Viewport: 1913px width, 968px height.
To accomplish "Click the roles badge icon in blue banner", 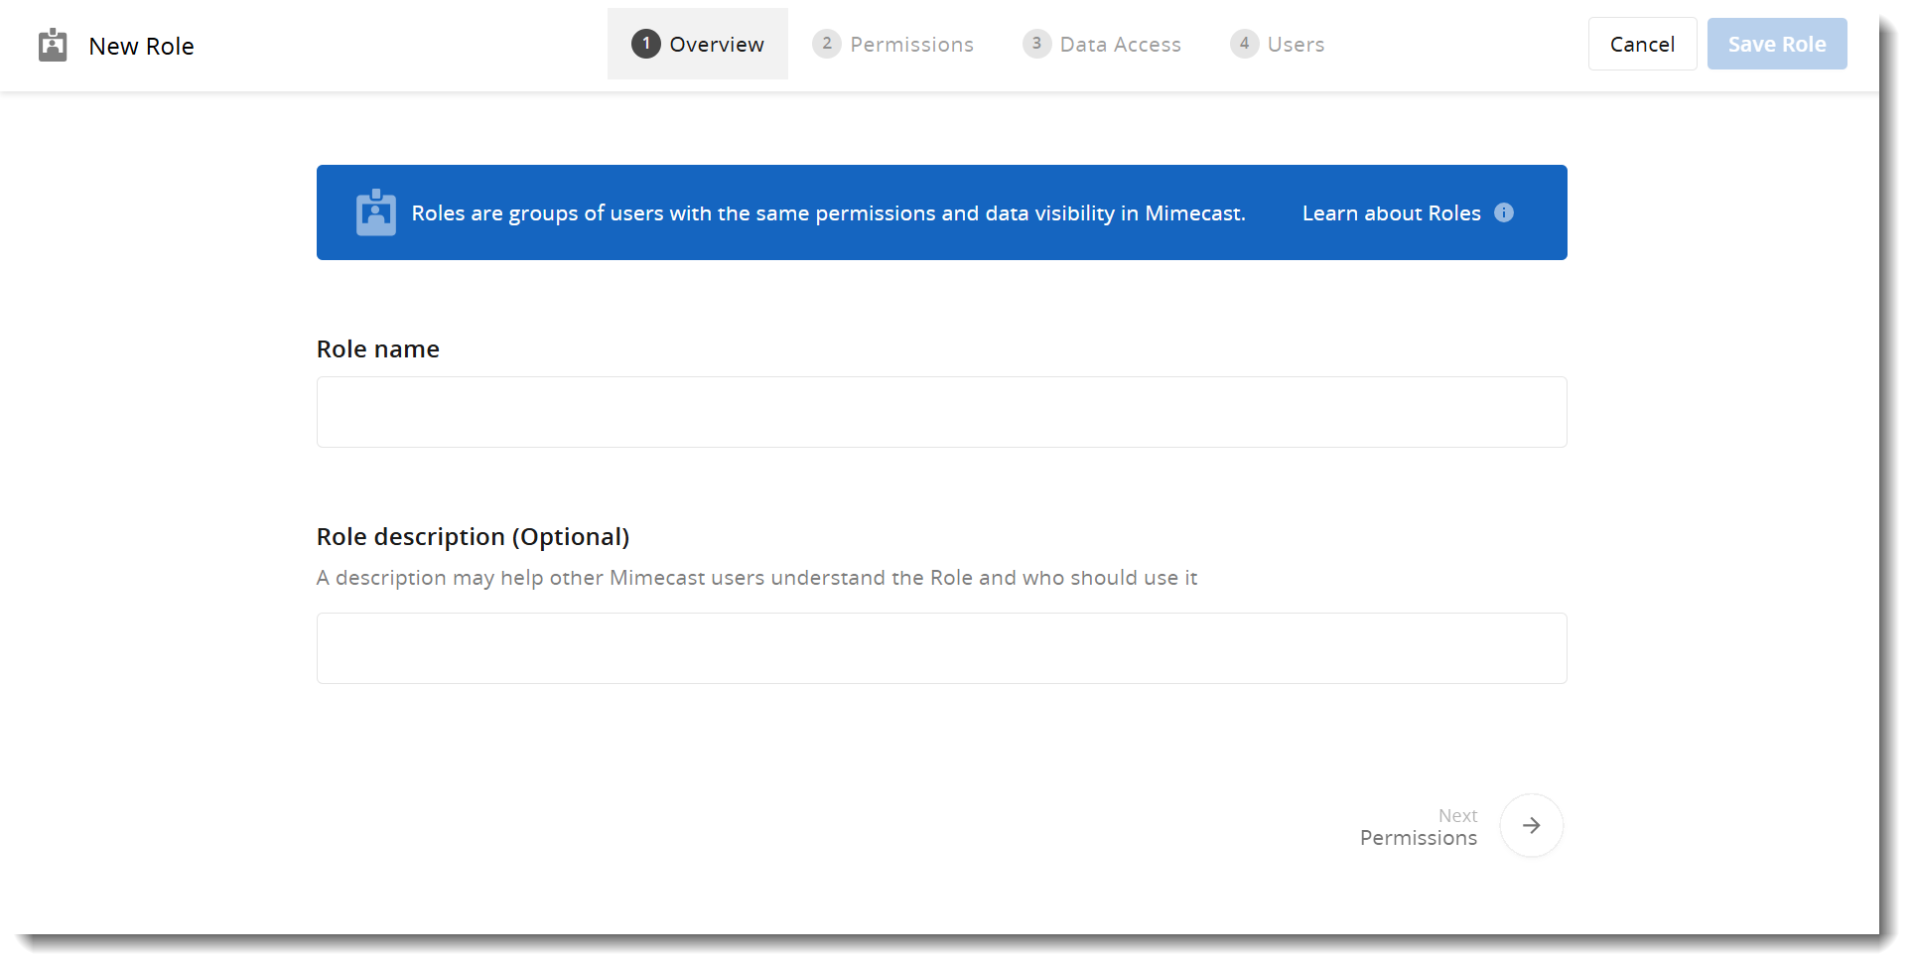I will [375, 212].
